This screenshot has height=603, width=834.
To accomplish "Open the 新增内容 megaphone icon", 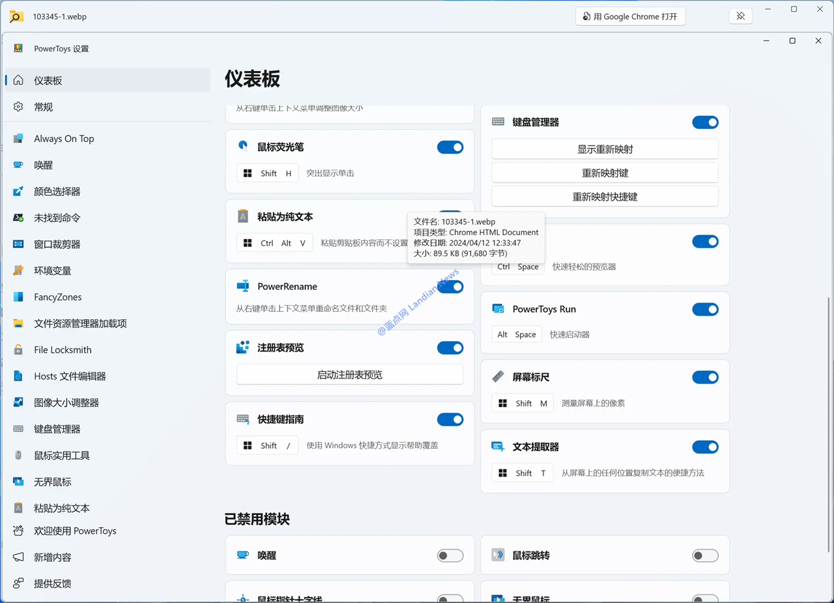I will 18,557.
